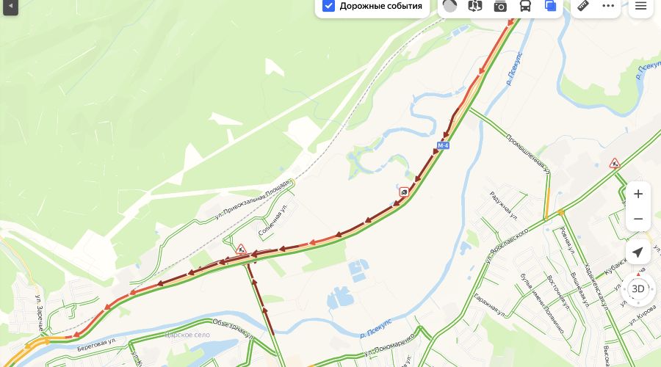Click roadworks sign on the eastern road

[x=615, y=163]
